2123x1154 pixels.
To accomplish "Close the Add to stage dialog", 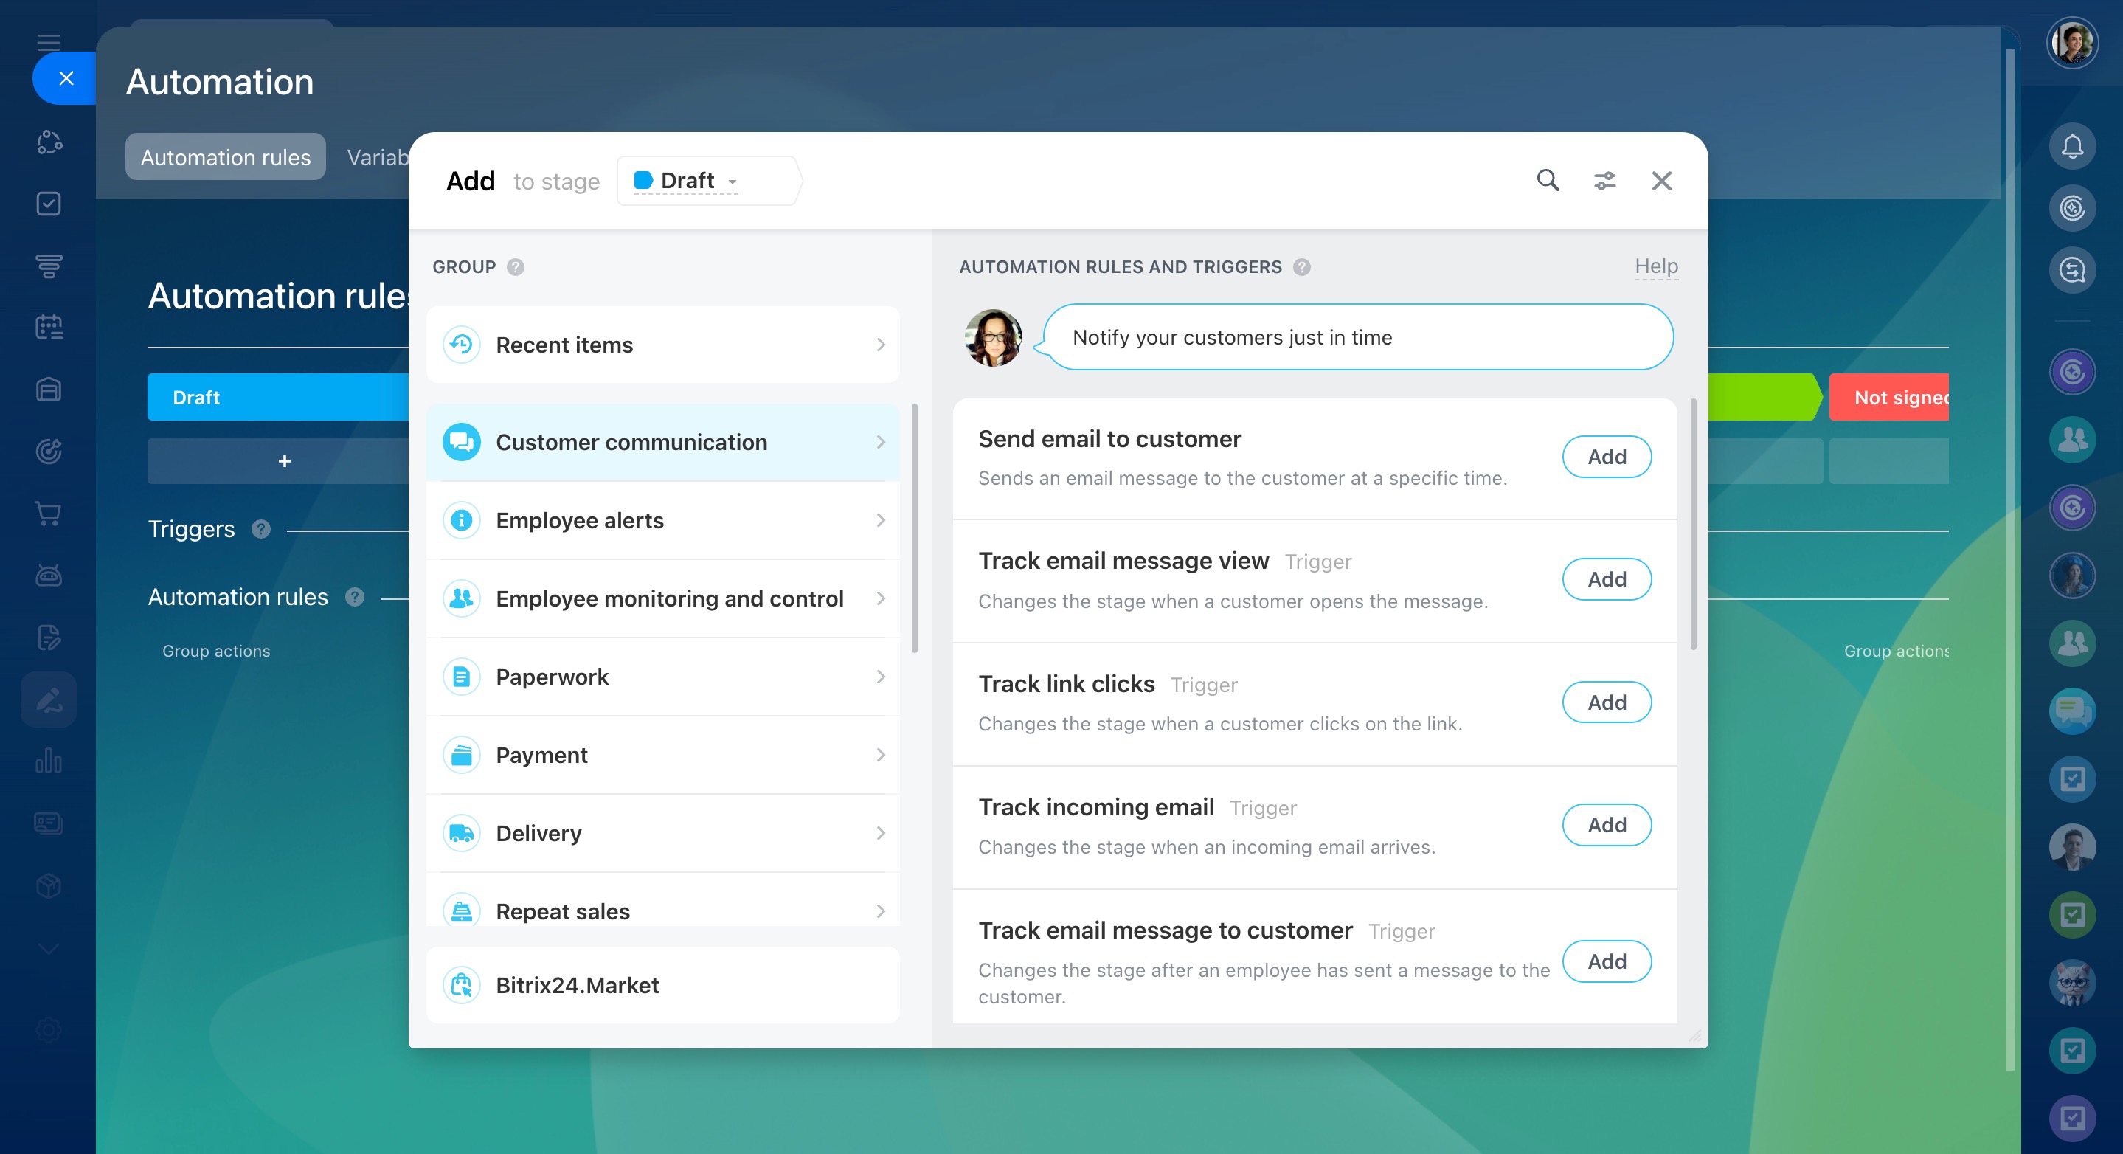I will click(1661, 181).
